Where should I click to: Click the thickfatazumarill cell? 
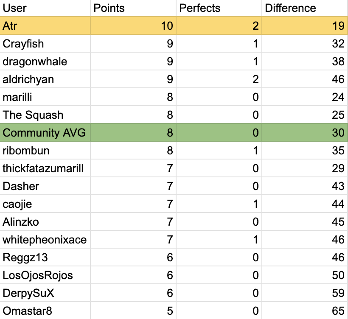pos(45,168)
